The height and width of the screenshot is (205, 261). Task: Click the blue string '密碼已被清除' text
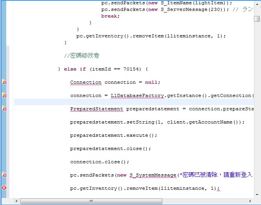200,175
